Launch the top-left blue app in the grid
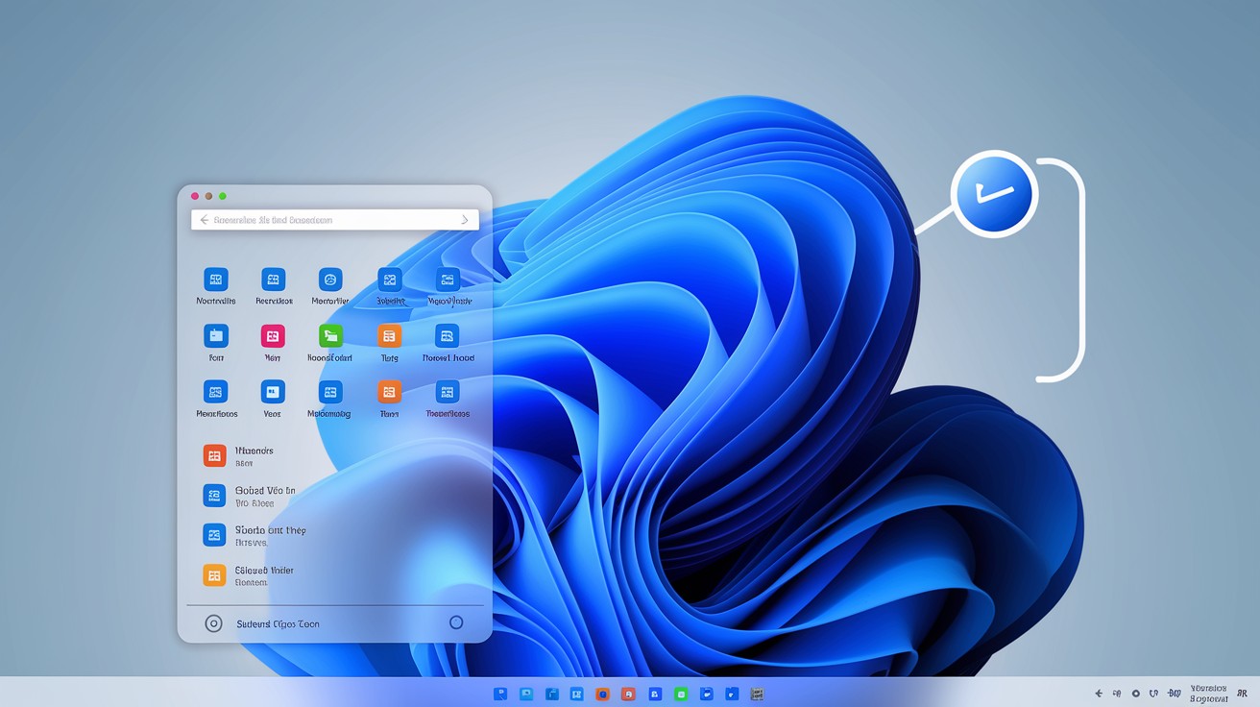Screen dimensions: 1260x707 coord(215,281)
